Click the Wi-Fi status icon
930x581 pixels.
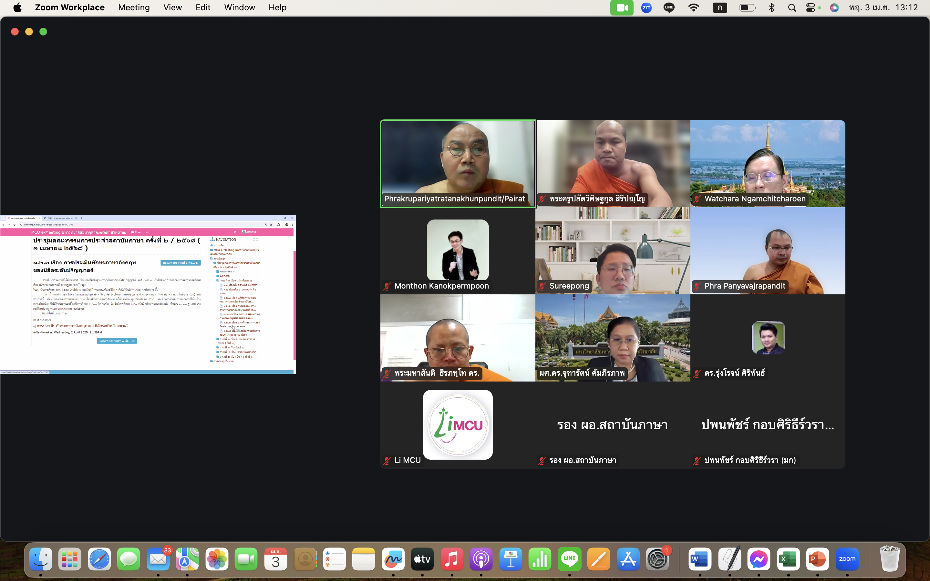693,8
